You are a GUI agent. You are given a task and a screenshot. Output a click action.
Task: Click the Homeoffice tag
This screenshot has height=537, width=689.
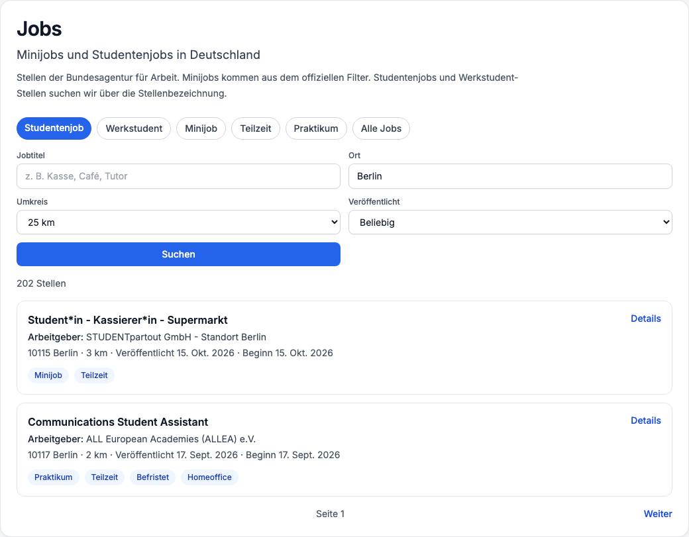click(x=209, y=477)
